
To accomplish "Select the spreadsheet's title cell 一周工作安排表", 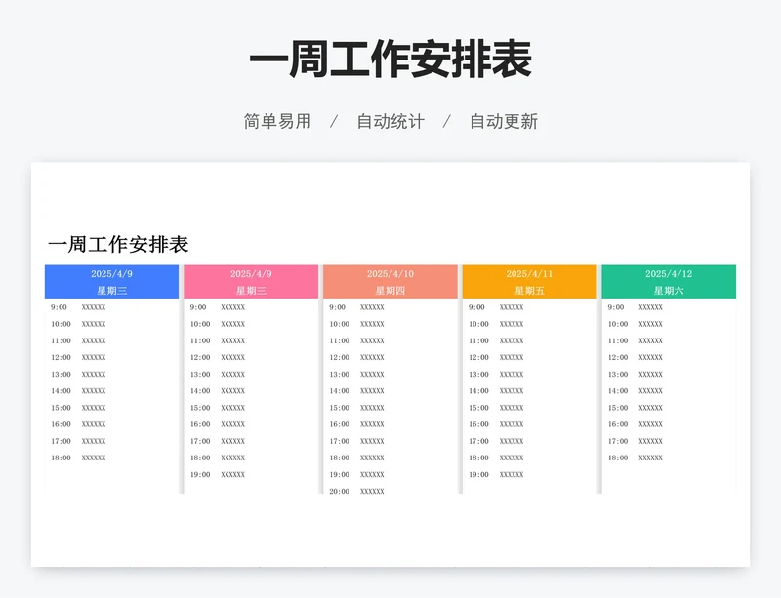I will pyautogui.click(x=118, y=244).
